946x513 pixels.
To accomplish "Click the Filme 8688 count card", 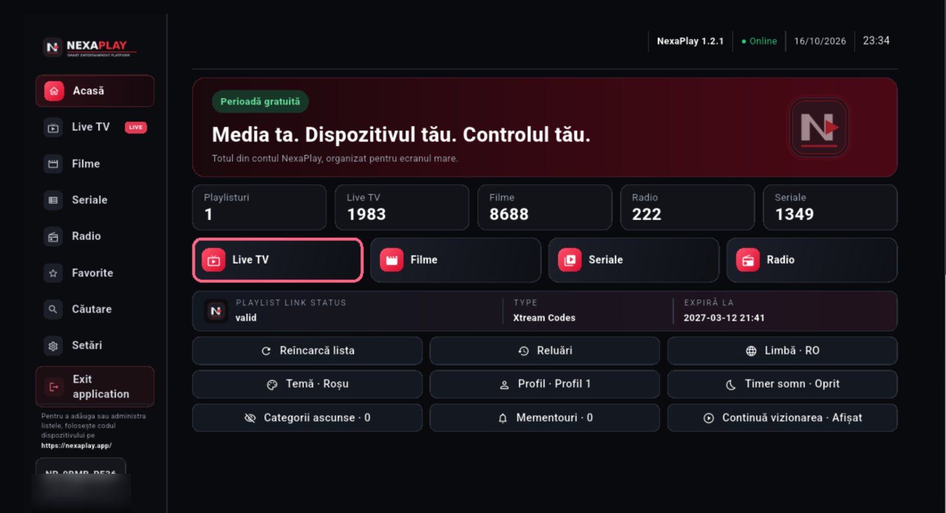I will click(545, 207).
